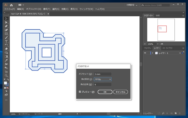
Task: Zoom in with Navigator large mountains icon
Action: click(x=162, y=44)
